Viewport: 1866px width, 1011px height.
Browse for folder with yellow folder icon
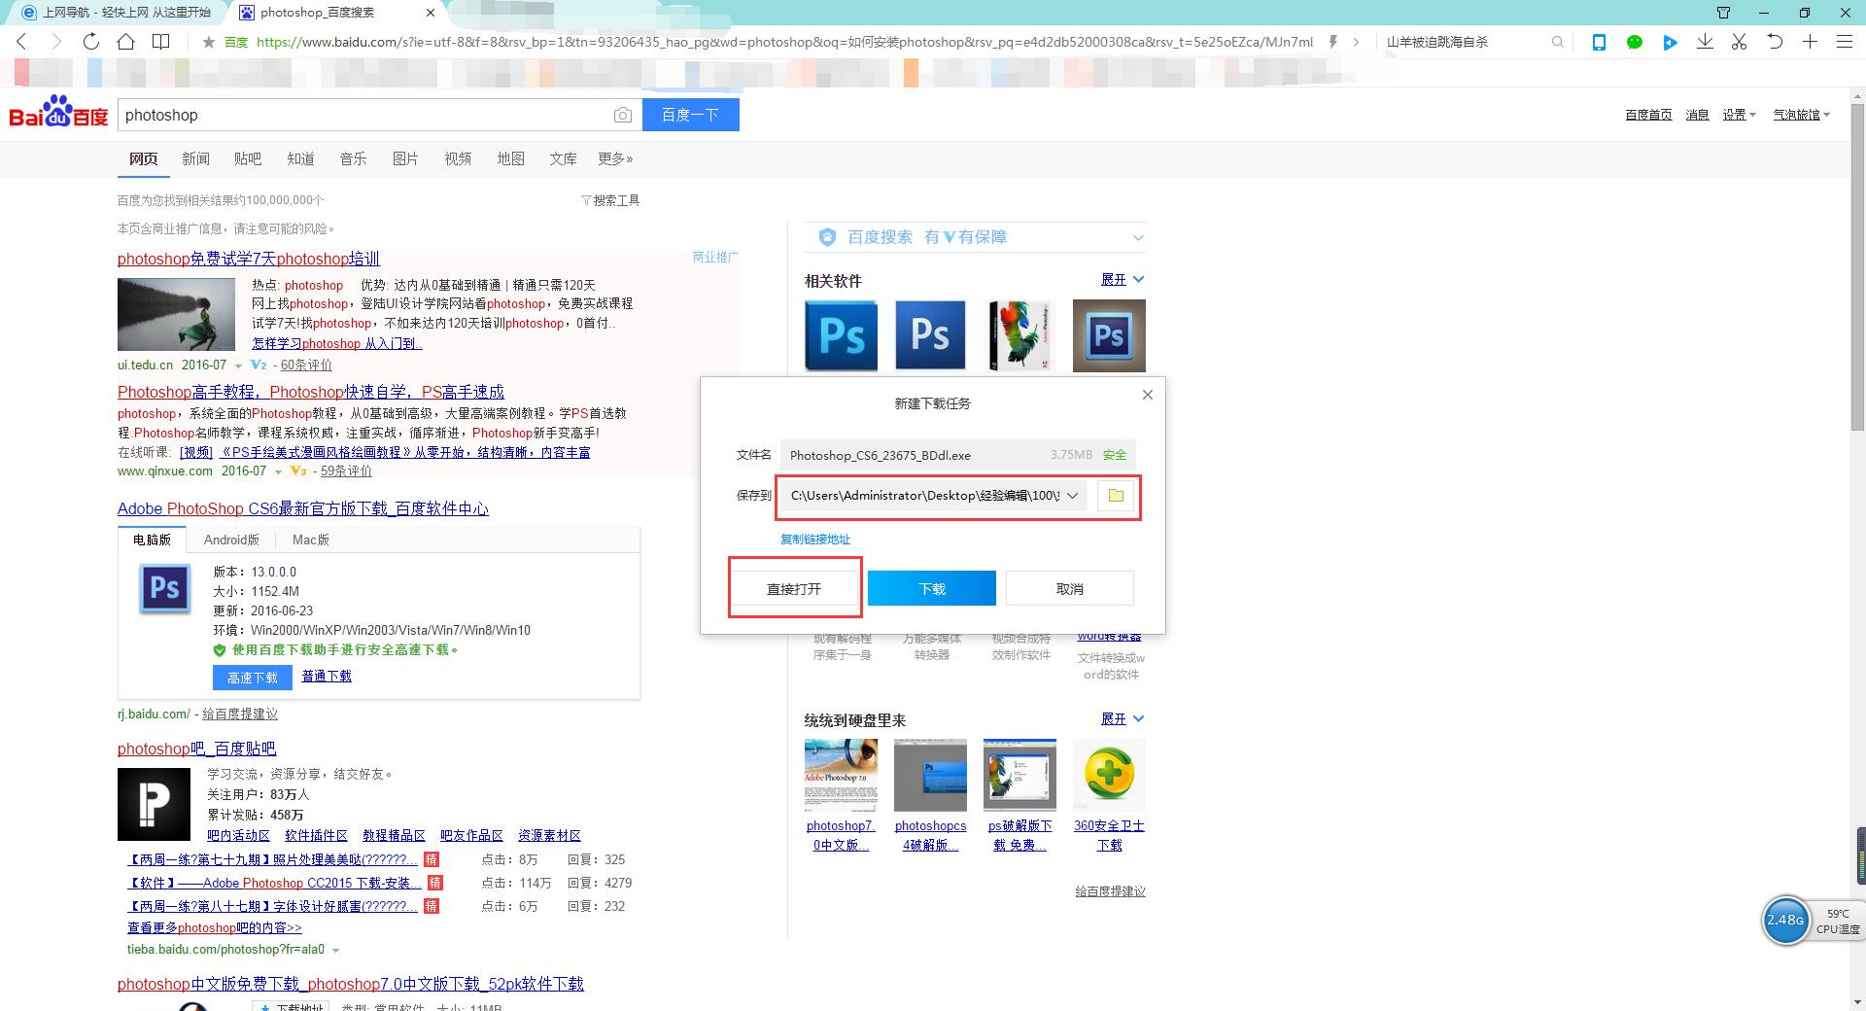coord(1116,496)
